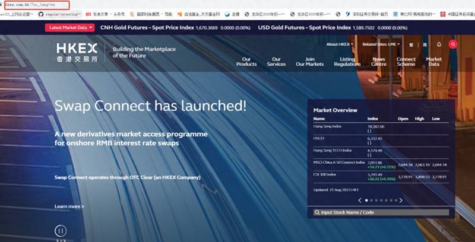
Task: Click the browser address bar URL
Action: [x=30, y=5]
